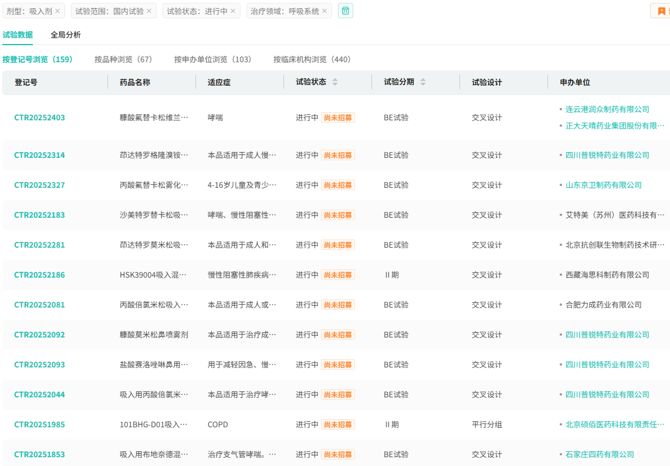Sort the table by 试验分期 column

click(423, 82)
